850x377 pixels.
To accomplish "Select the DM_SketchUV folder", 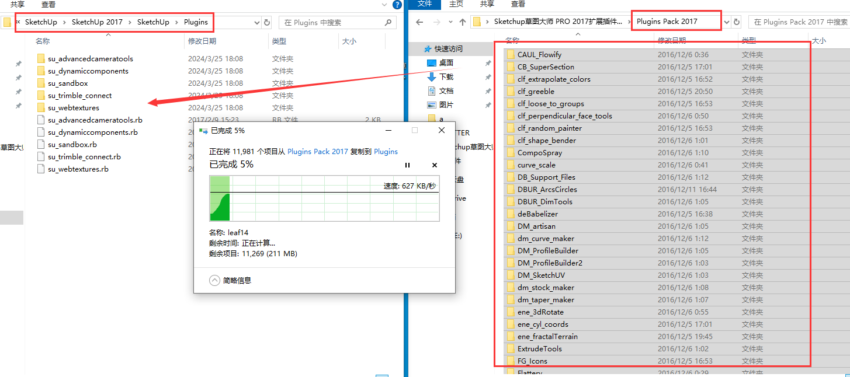I will pos(541,275).
